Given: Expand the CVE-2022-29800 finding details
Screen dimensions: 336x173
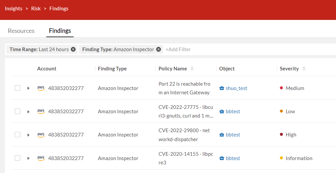Looking at the screenshot, I should (x=29, y=135).
